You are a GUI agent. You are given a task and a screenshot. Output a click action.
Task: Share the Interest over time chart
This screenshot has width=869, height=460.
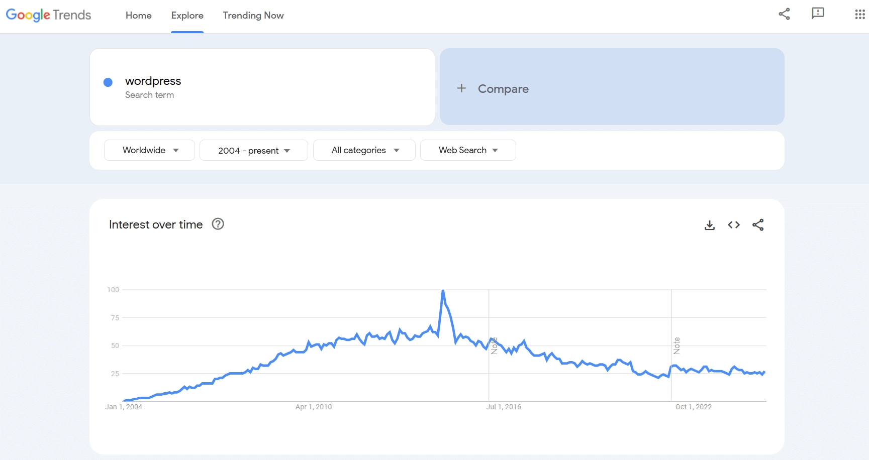click(757, 225)
